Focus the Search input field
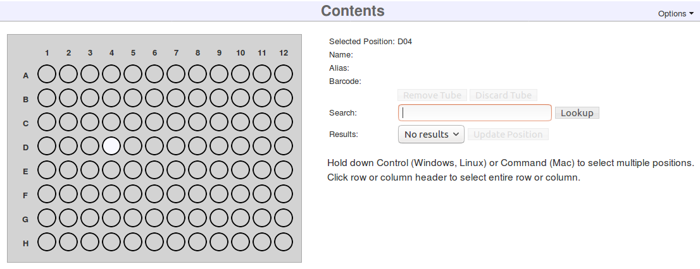This screenshot has height=269, width=700. pyautogui.click(x=475, y=113)
